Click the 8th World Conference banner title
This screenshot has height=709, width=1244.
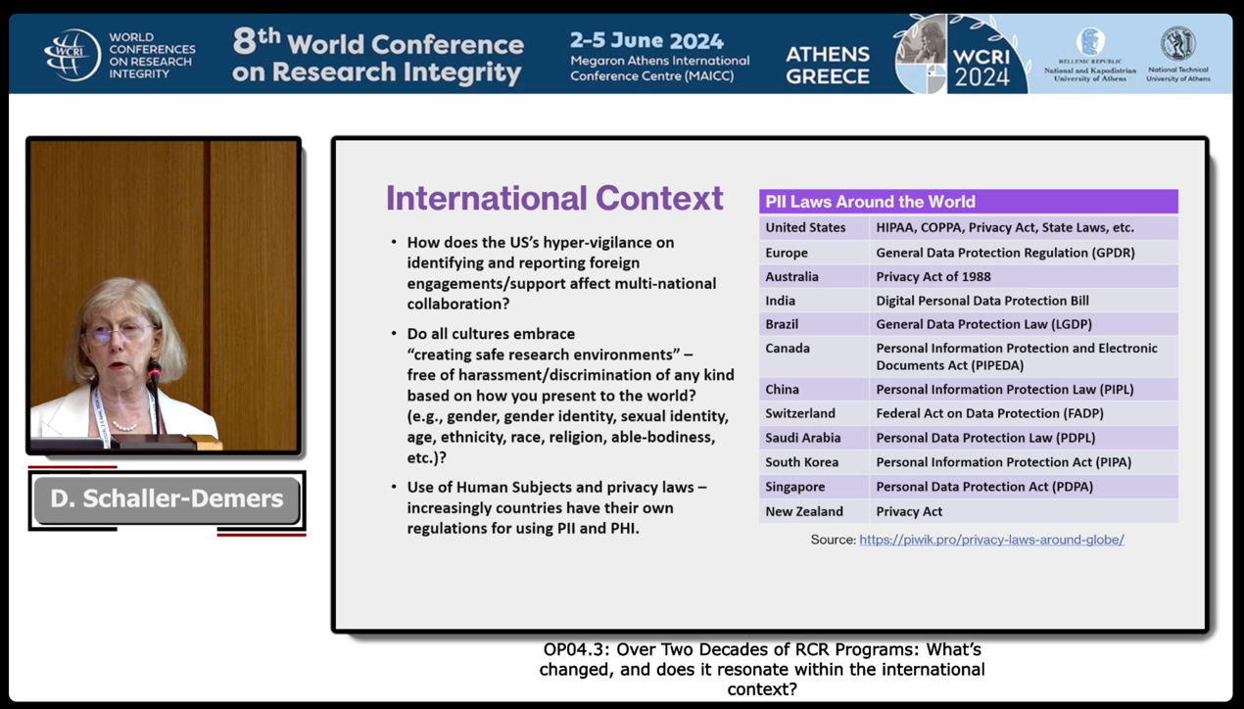point(378,57)
